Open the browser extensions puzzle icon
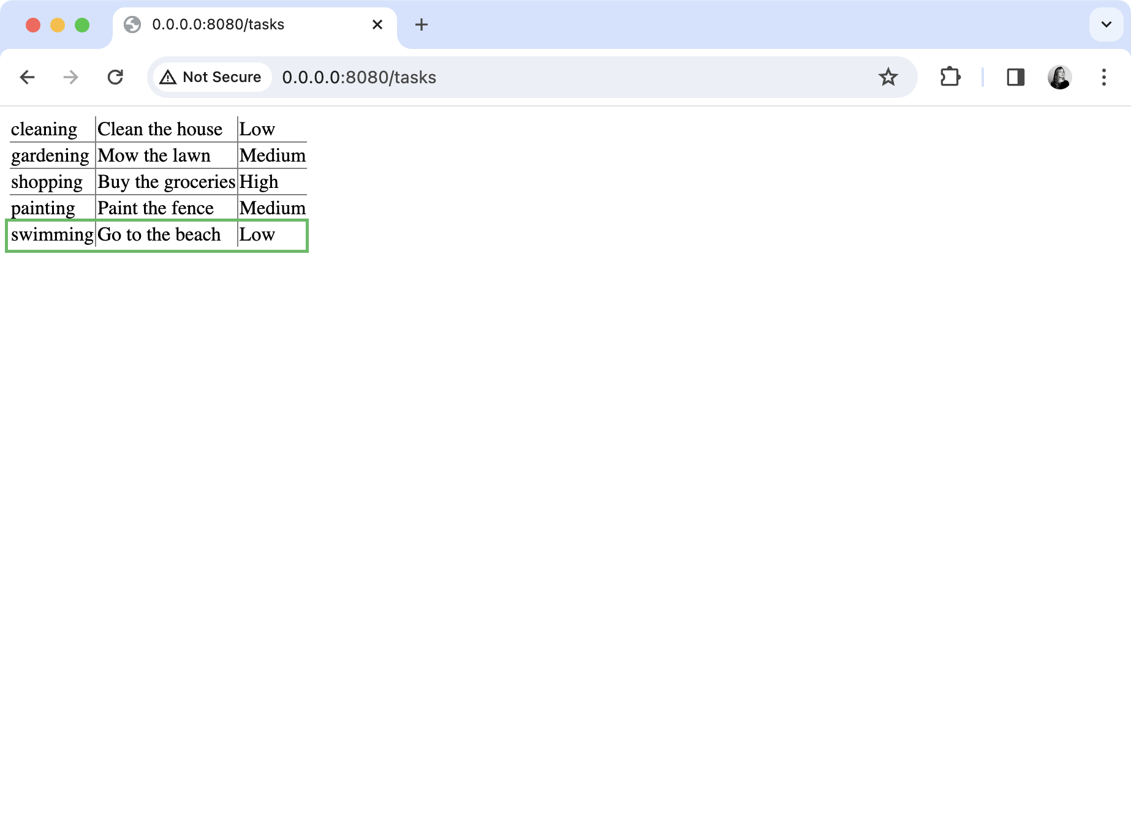Viewport: 1131px width, 813px height. (950, 77)
